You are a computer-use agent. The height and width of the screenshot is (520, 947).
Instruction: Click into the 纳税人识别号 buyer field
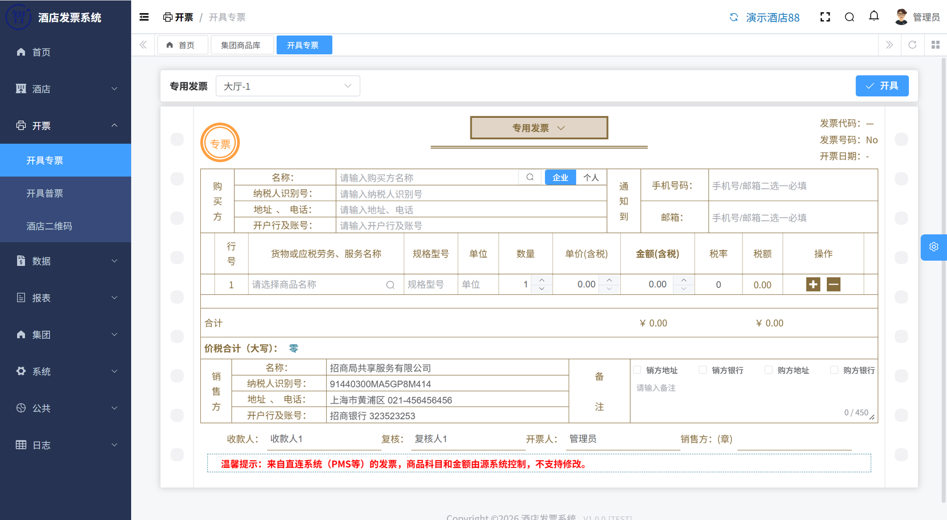tap(471, 194)
